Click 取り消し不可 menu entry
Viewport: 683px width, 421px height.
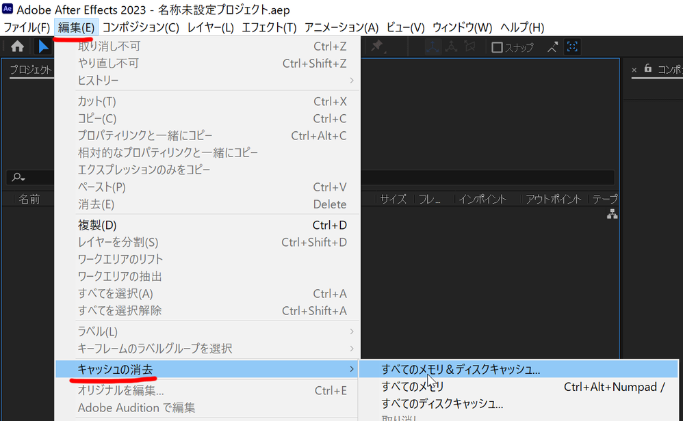click(208, 46)
